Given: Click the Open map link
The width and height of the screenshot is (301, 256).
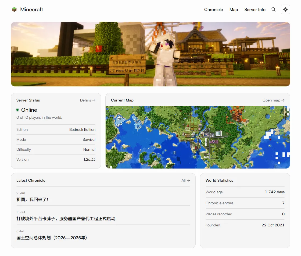Looking at the screenshot, I should 273,100.
